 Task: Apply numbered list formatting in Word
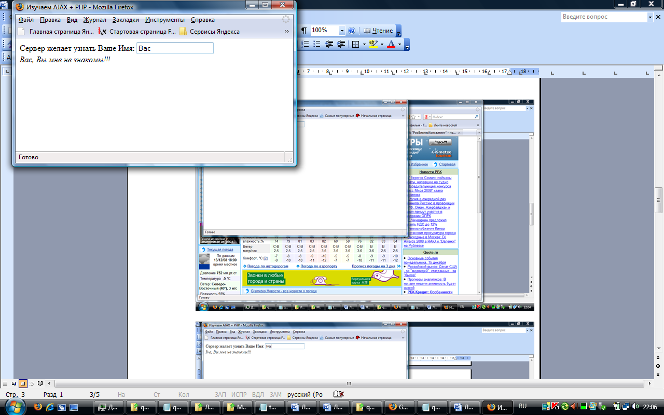pos(304,44)
